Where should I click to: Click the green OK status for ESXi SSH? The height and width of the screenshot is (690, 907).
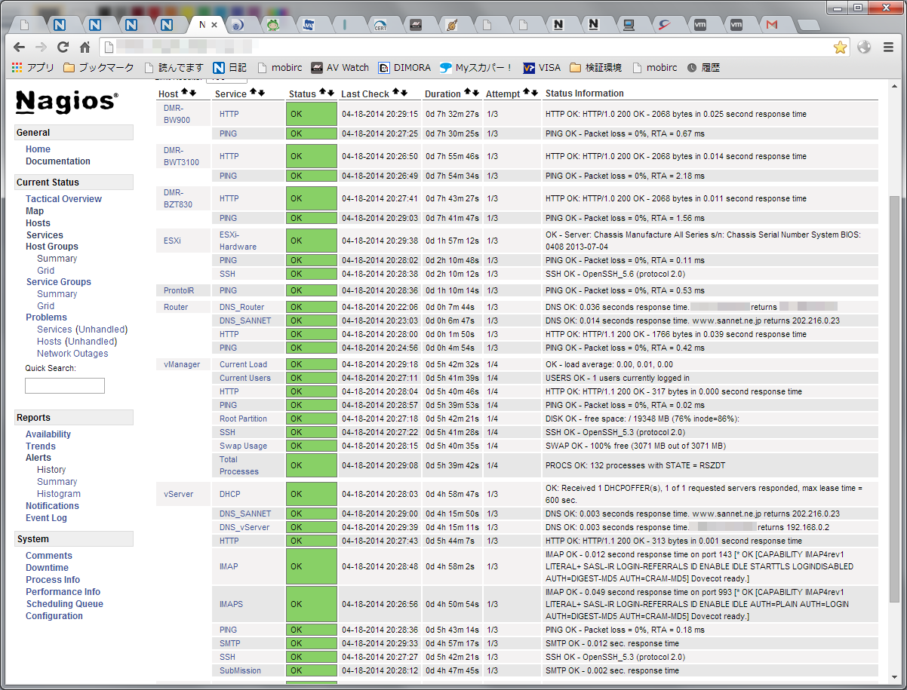pyautogui.click(x=311, y=274)
